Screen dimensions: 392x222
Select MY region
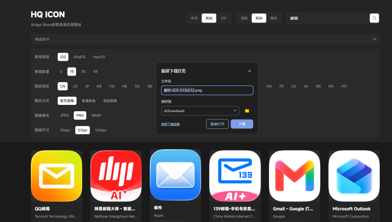(x=344, y=86)
